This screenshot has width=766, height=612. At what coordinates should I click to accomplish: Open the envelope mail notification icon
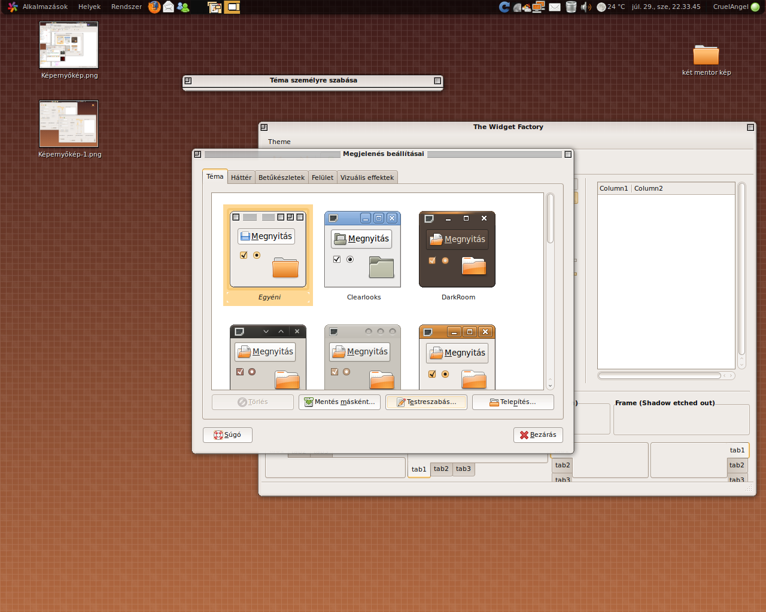555,7
